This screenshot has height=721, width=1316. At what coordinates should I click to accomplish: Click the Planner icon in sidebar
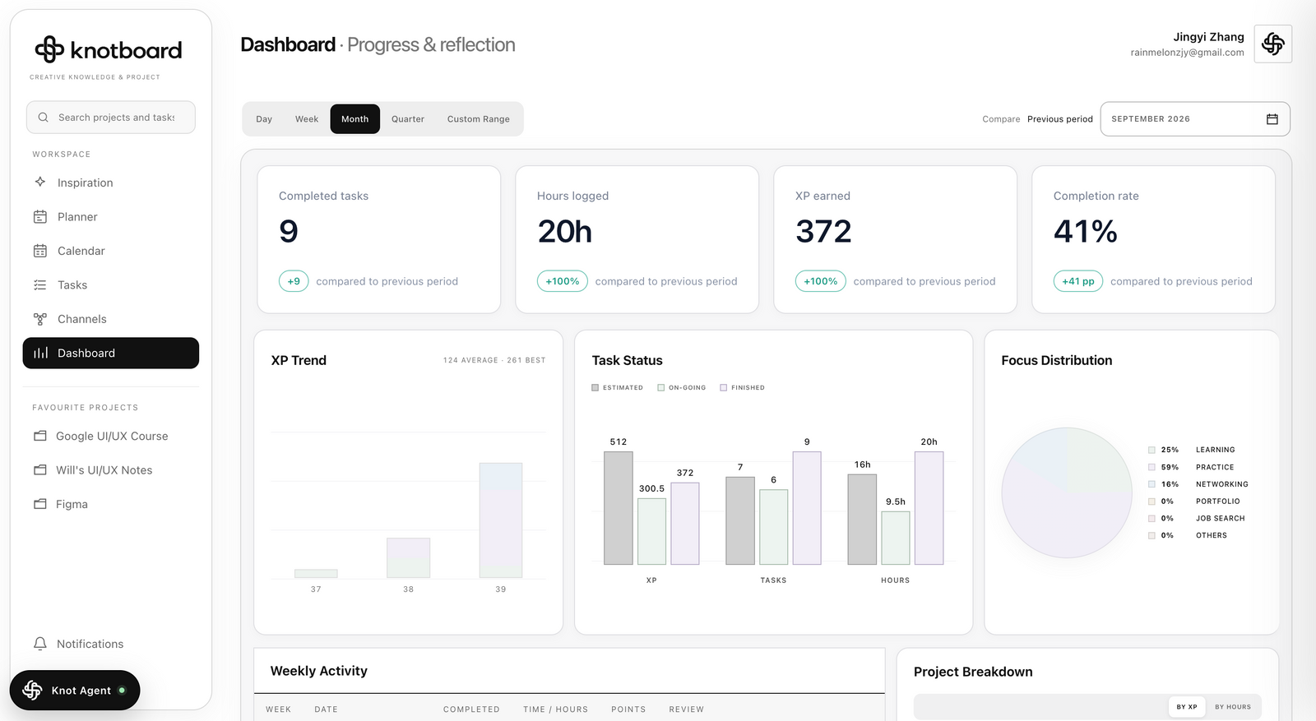point(40,216)
